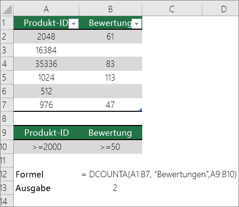Click the DCOUNTA formula text
239x207 pixels.
tap(159, 174)
